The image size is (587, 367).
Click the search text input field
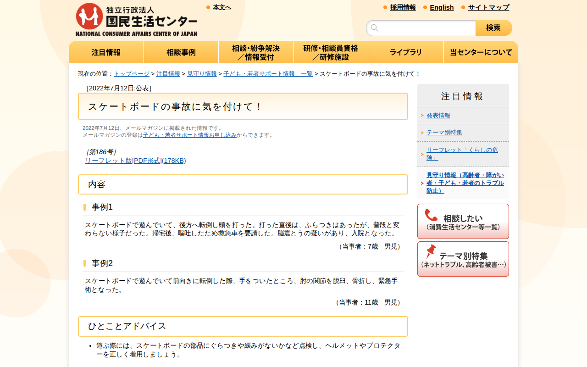(x=421, y=28)
